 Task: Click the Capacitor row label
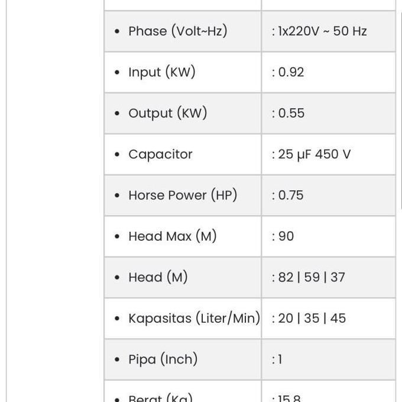[160, 154]
